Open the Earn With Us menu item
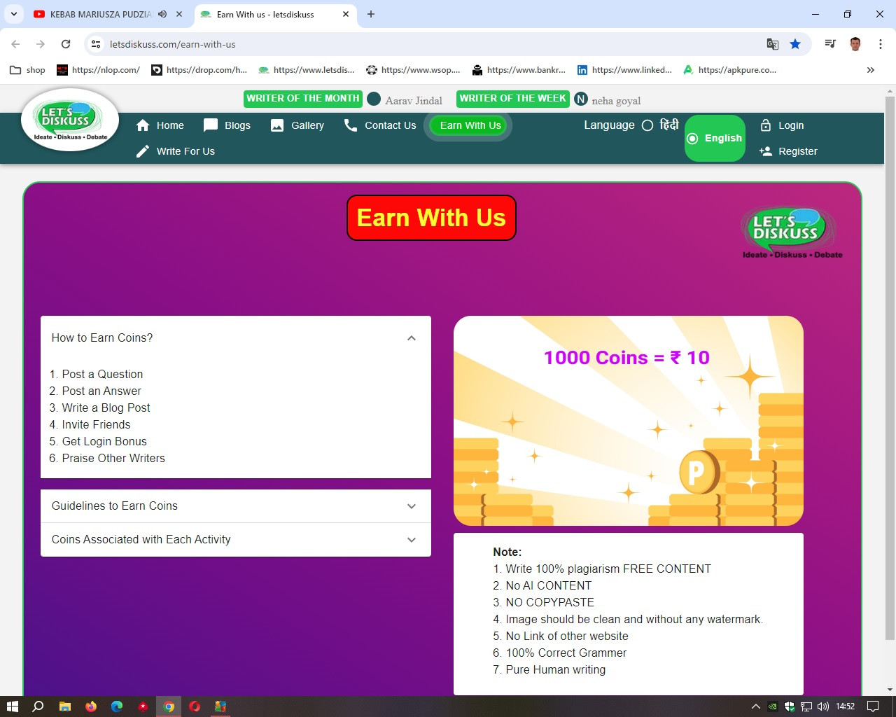 coord(470,125)
